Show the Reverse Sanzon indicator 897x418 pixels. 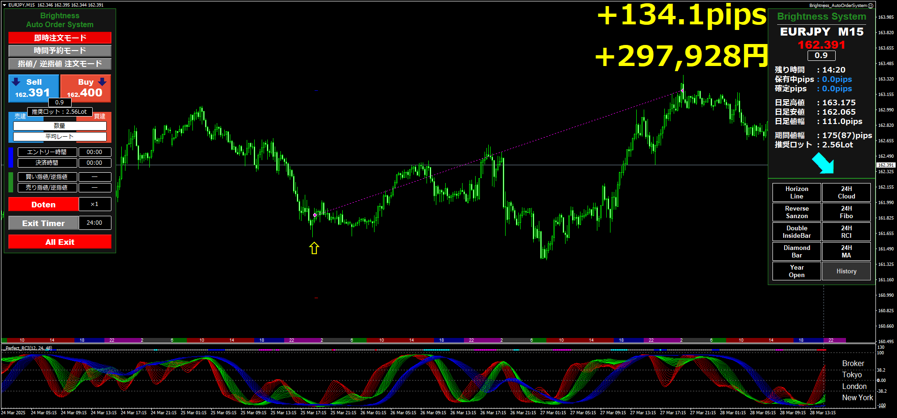point(796,212)
